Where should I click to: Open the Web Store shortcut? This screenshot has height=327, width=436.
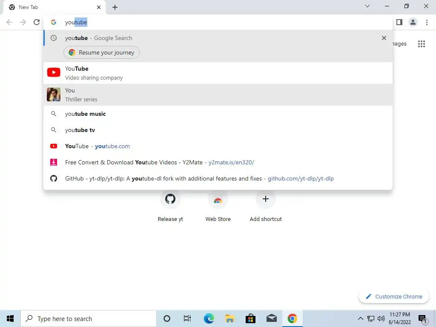pos(218,206)
